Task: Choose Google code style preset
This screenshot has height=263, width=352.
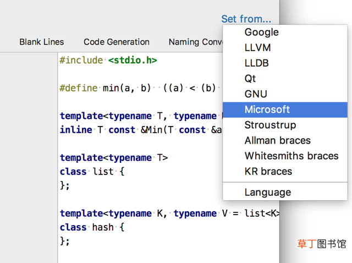Action: [x=285, y=32]
